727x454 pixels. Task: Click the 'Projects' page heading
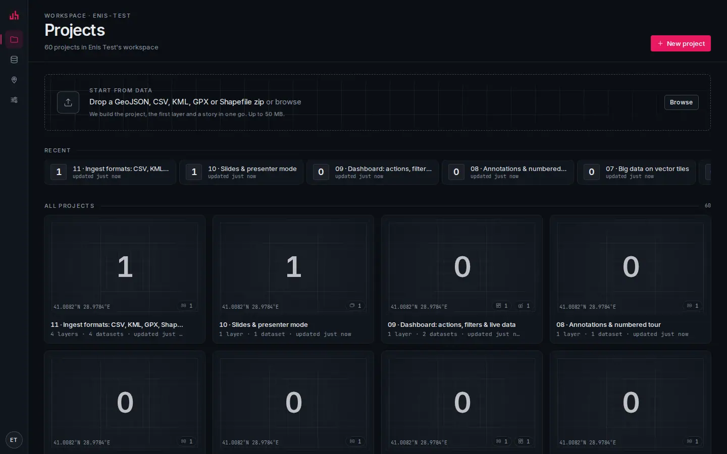(75, 30)
